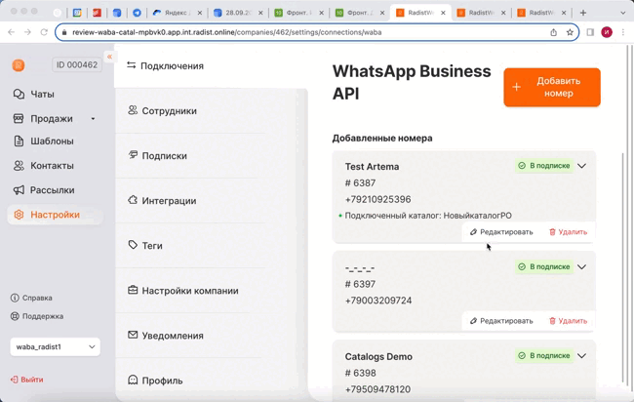Click Подключенный каталог: НовыйкаталогРО text

coord(428,216)
